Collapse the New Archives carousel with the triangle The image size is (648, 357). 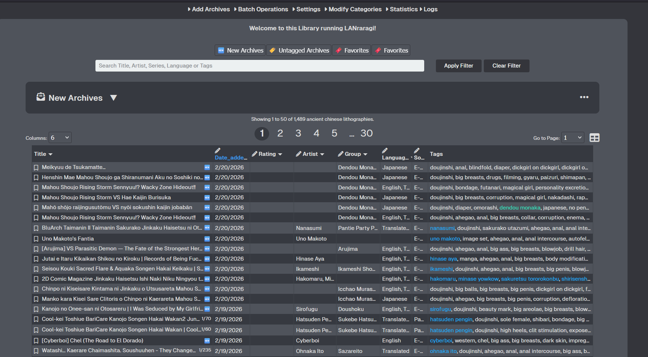point(113,97)
